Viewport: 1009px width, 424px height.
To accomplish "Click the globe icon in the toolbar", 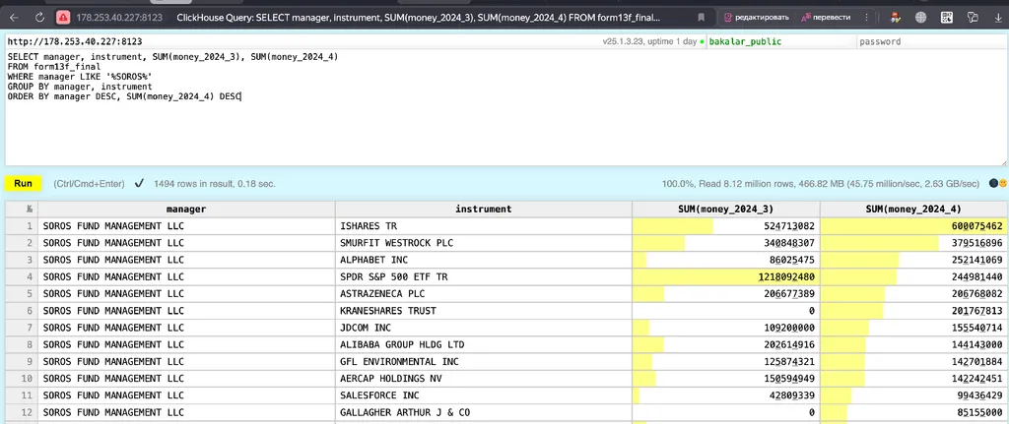I will point(919,18).
